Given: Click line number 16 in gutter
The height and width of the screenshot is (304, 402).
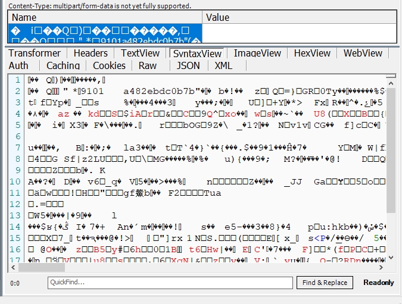Looking at the screenshot, I should tap(15, 249).
